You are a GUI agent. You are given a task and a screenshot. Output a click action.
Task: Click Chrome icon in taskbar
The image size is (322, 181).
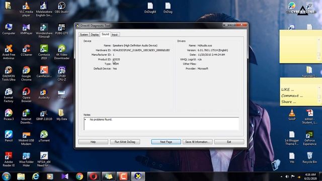coord(79,176)
